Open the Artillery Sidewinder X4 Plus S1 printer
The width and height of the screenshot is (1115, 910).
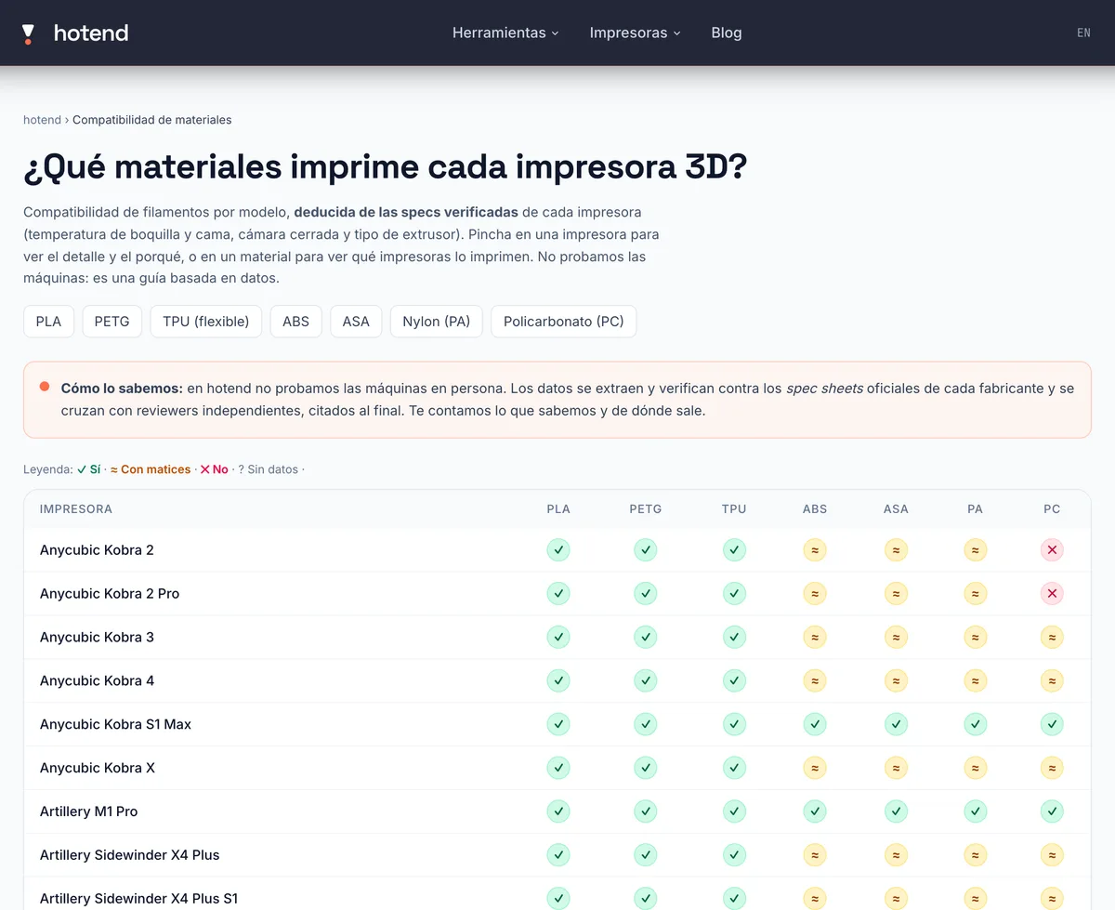pos(139,899)
